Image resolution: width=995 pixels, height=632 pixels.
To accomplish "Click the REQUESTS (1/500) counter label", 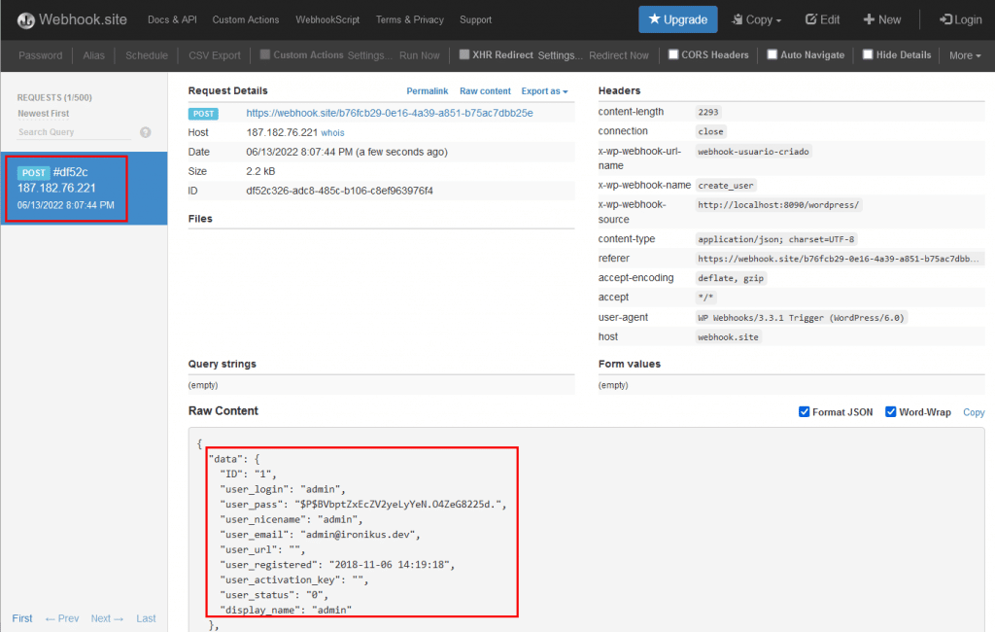I will [54, 97].
